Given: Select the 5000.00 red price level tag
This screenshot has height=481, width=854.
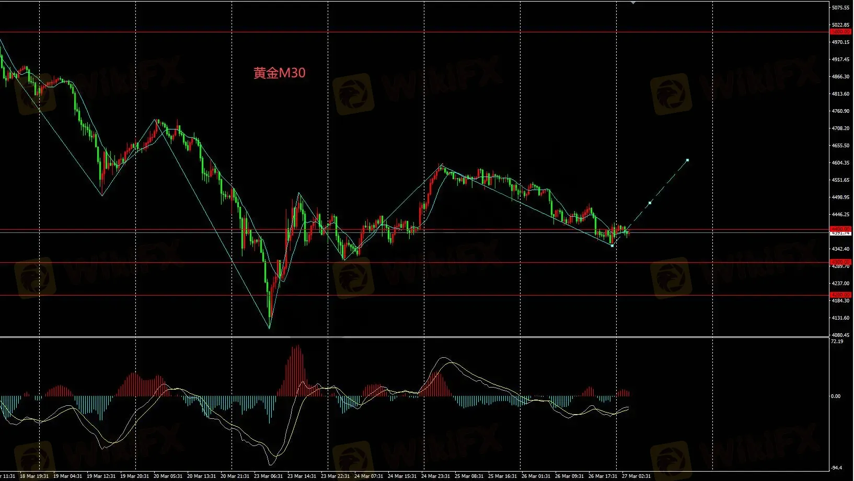Looking at the screenshot, I should coord(841,32).
